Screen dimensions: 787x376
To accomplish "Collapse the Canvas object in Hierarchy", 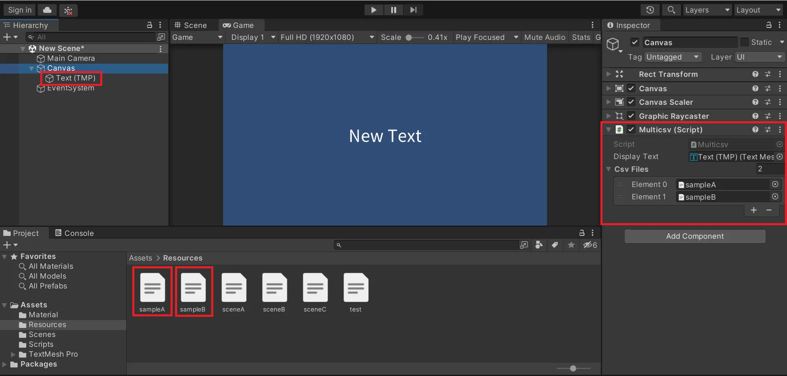I will click(x=31, y=69).
